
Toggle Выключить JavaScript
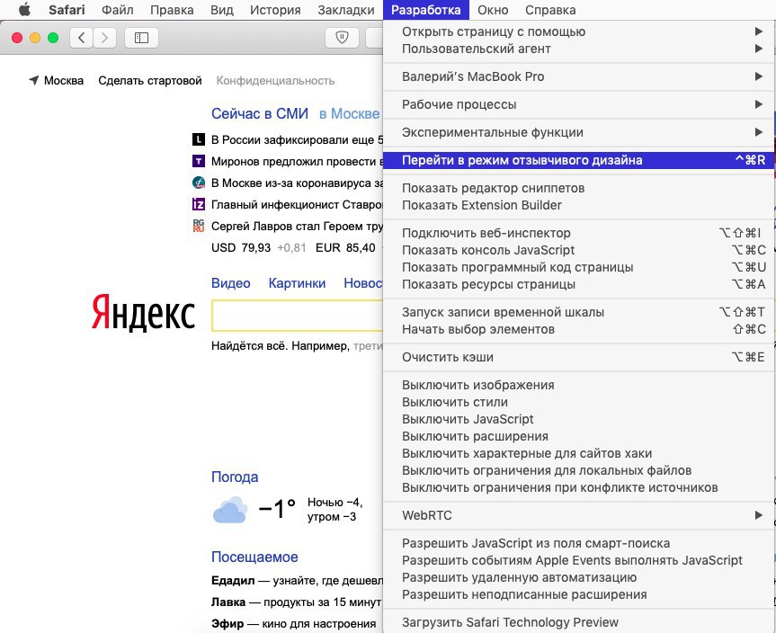pos(578,419)
